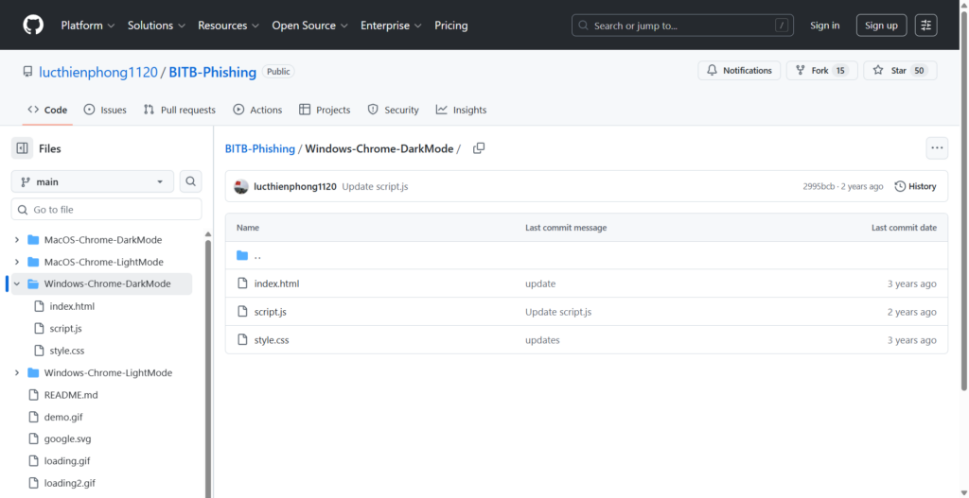Viewport: 969px width, 498px height.
Task: Click the Notifications bell button
Action: click(x=739, y=71)
